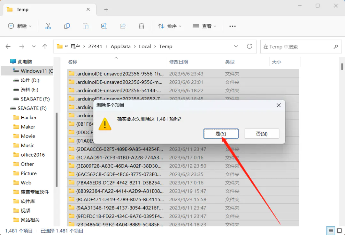345x235 pixels.
Task: Click the Rename icon in toolbar
Action: coord(104,26)
